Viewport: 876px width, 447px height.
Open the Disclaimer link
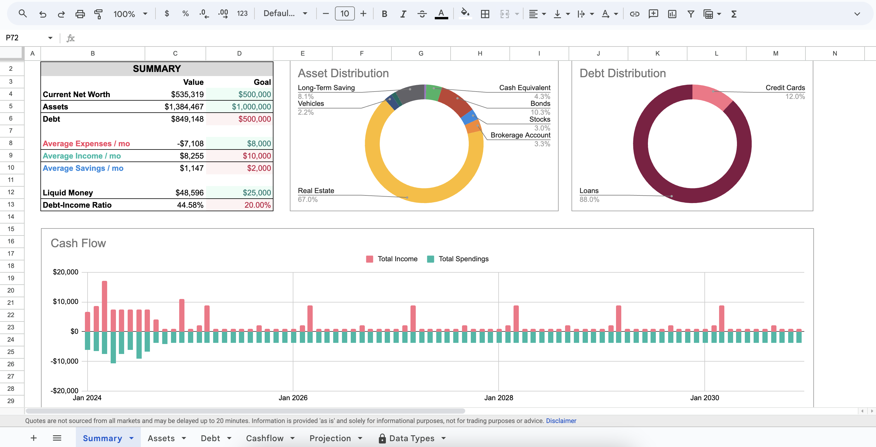pos(561,420)
